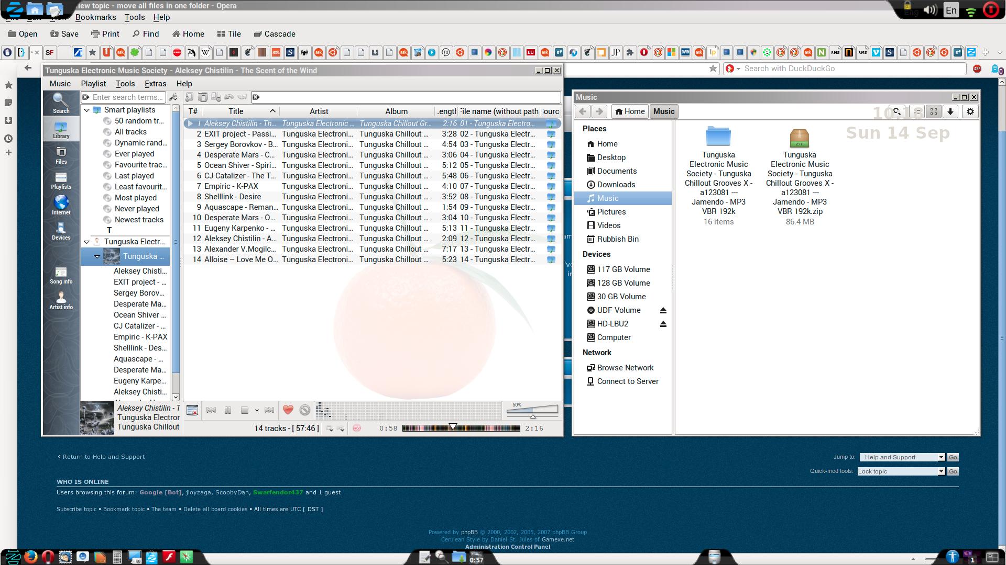This screenshot has height=565, width=1006.
Task: Collapse Smart playlists tree node
Action: [87, 110]
